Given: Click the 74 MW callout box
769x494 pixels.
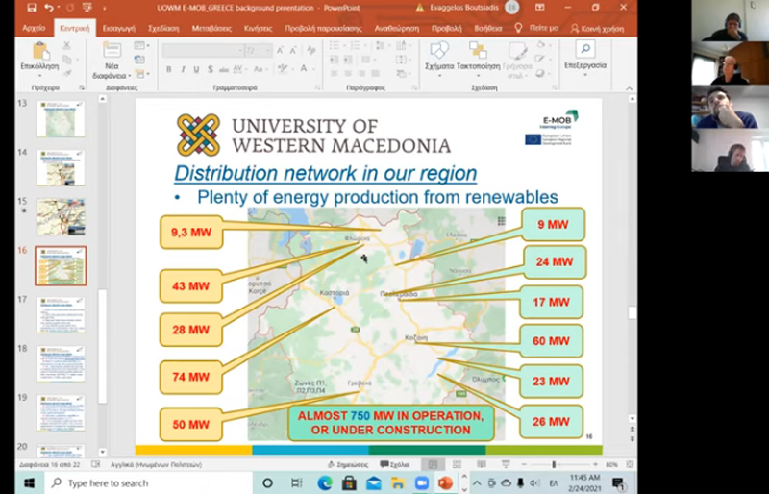Looking at the screenshot, I should 190,378.
